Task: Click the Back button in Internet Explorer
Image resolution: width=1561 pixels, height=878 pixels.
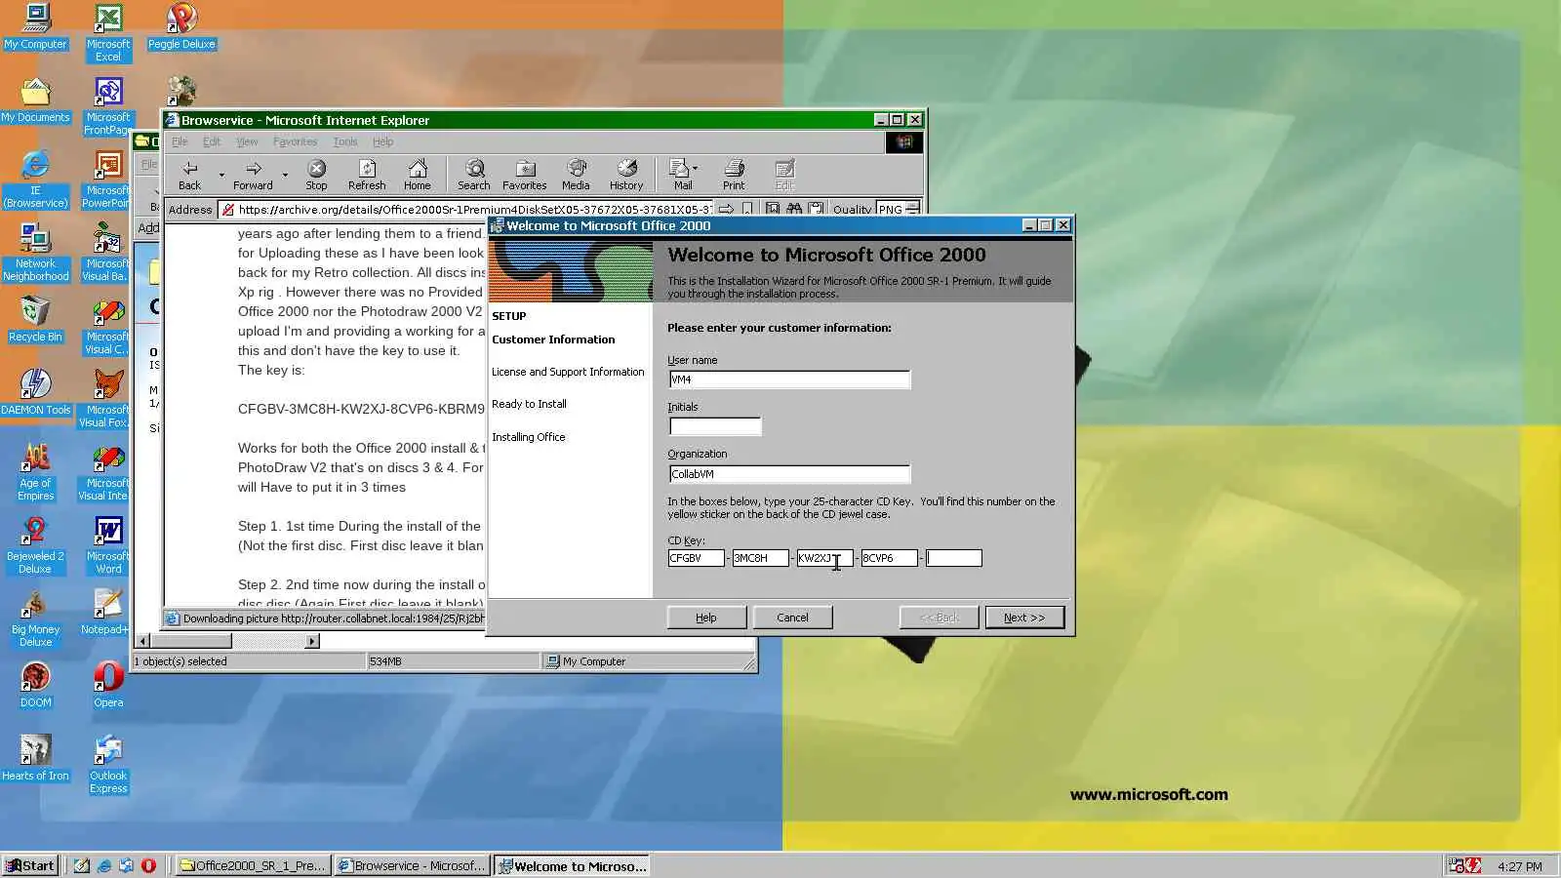Action: click(x=189, y=175)
